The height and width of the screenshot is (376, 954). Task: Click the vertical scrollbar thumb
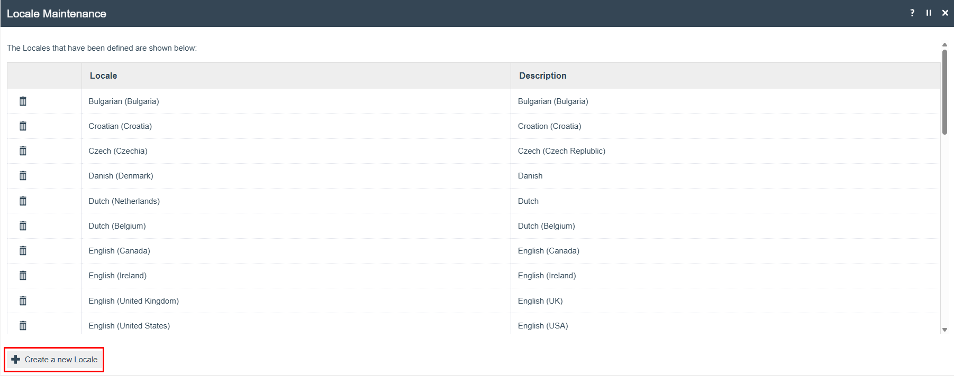click(944, 92)
